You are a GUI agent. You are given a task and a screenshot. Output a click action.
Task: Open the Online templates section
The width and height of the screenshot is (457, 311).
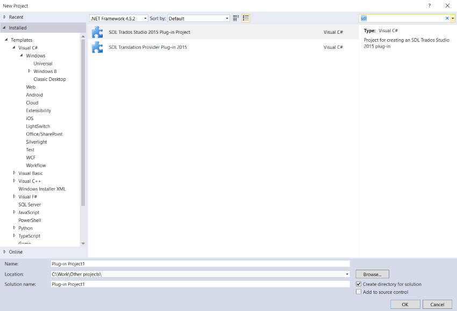pyautogui.click(x=16, y=251)
